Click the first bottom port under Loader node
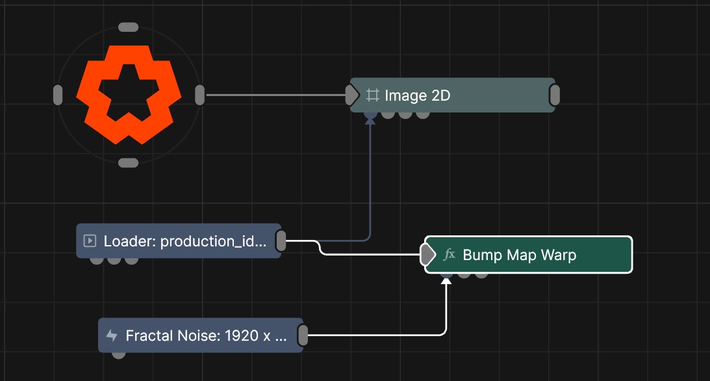The height and width of the screenshot is (381, 710). 97,260
